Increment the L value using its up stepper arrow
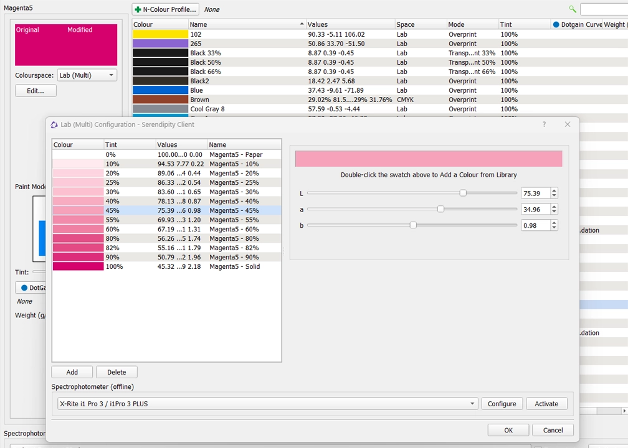 click(x=553, y=190)
